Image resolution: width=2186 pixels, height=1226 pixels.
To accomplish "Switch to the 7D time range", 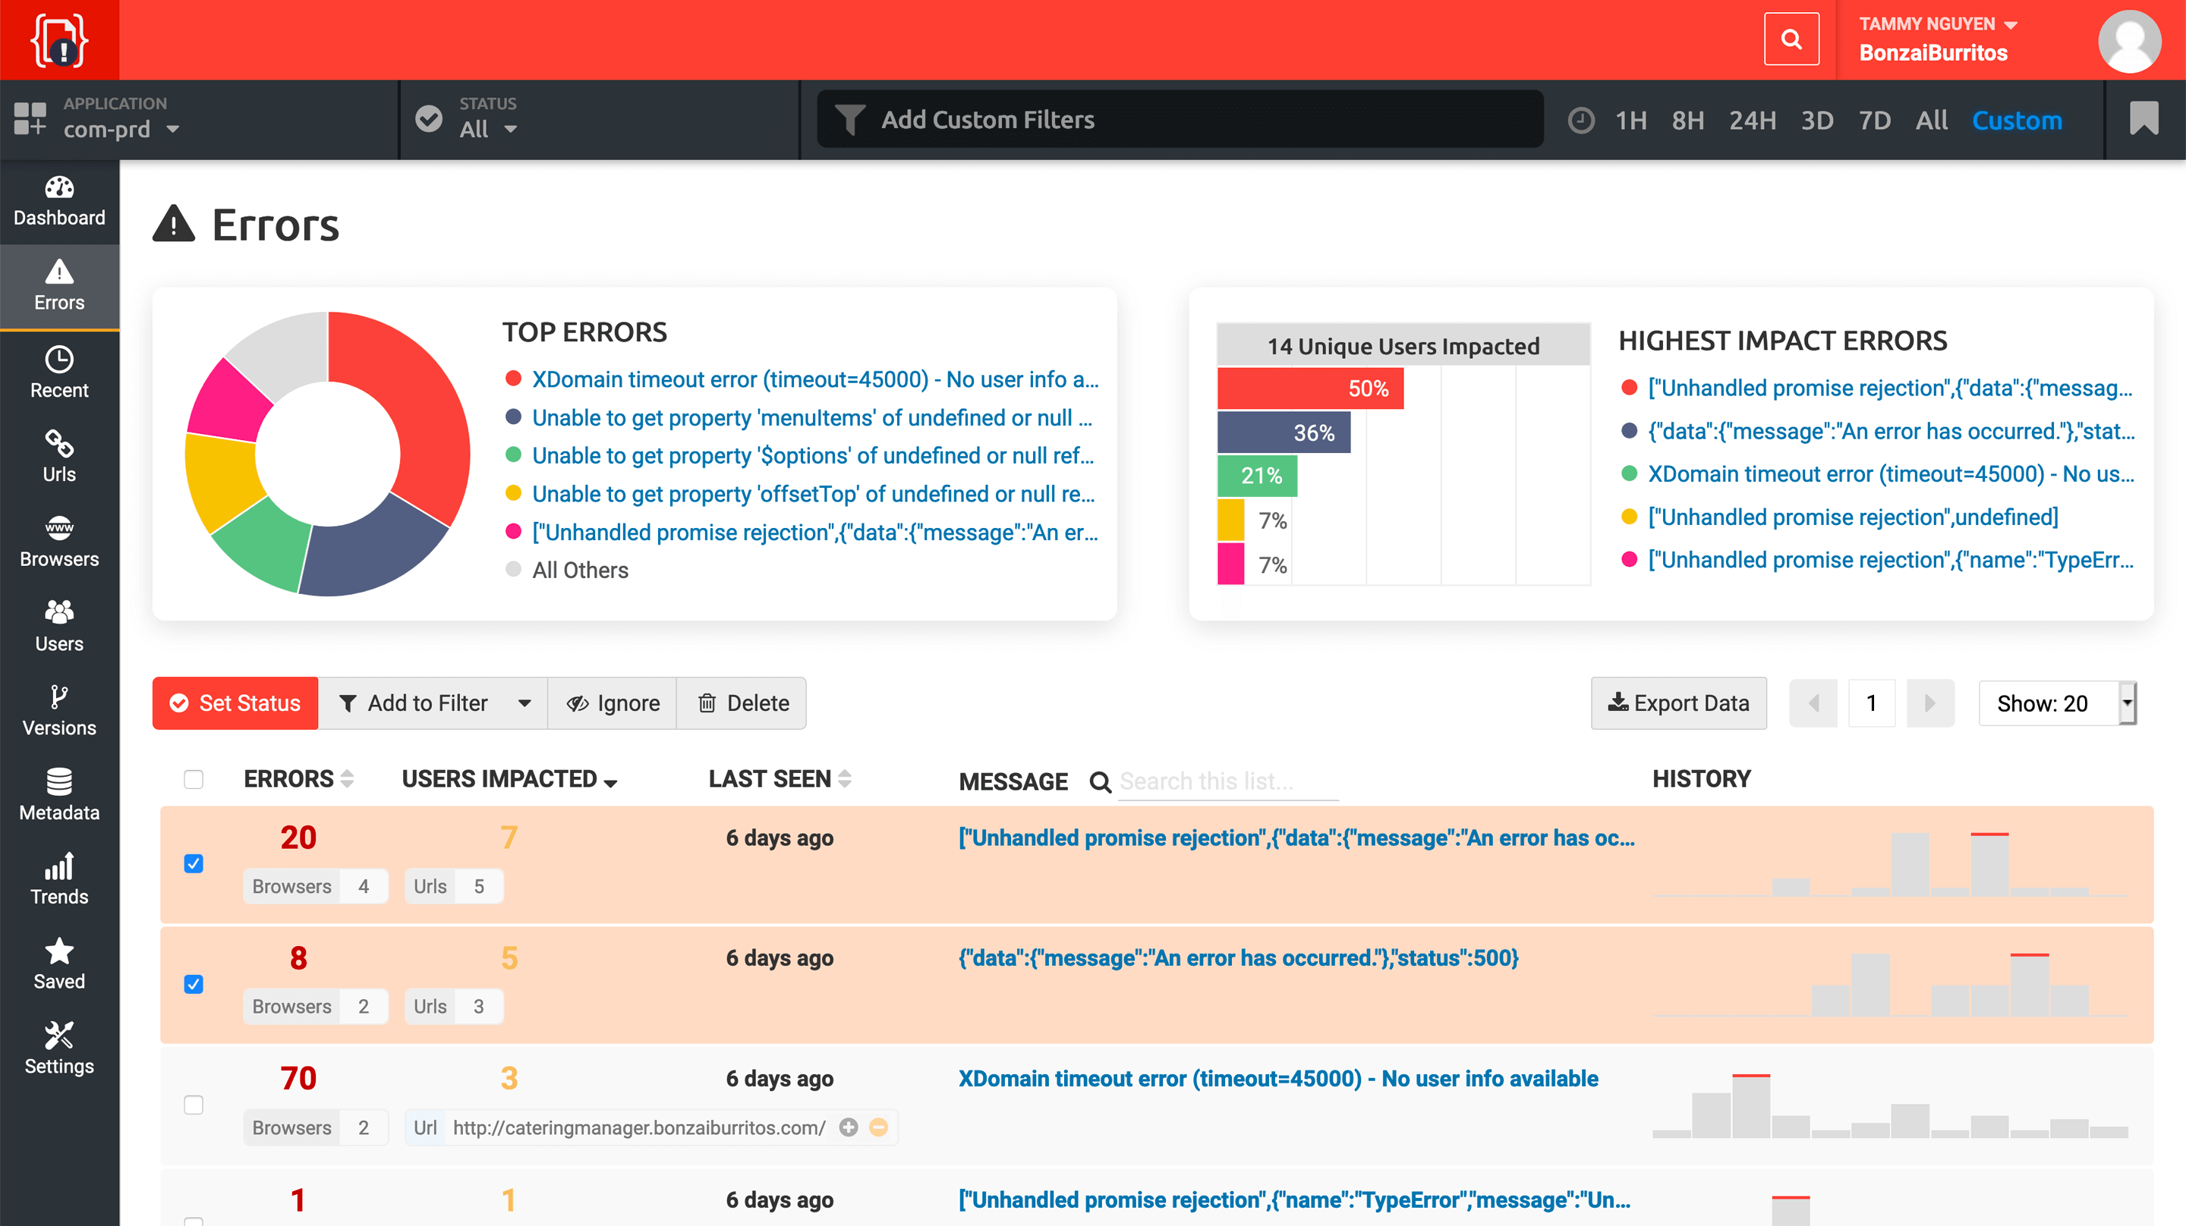I will (x=1874, y=121).
